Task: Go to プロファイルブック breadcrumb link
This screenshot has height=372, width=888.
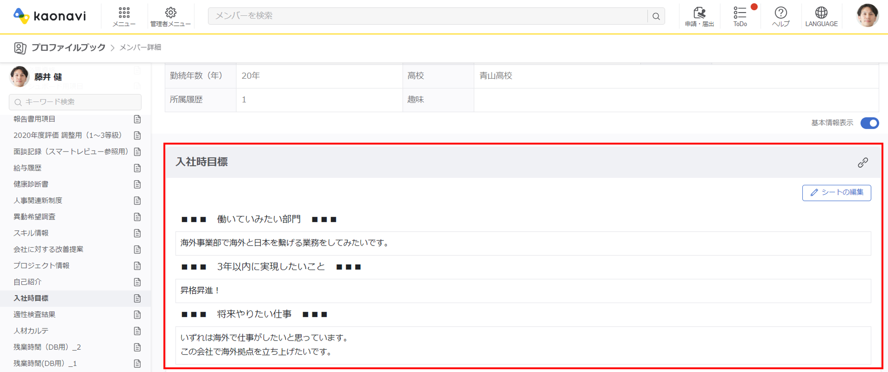Action: 68,47
